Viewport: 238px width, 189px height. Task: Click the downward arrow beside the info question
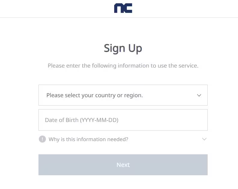point(204,139)
